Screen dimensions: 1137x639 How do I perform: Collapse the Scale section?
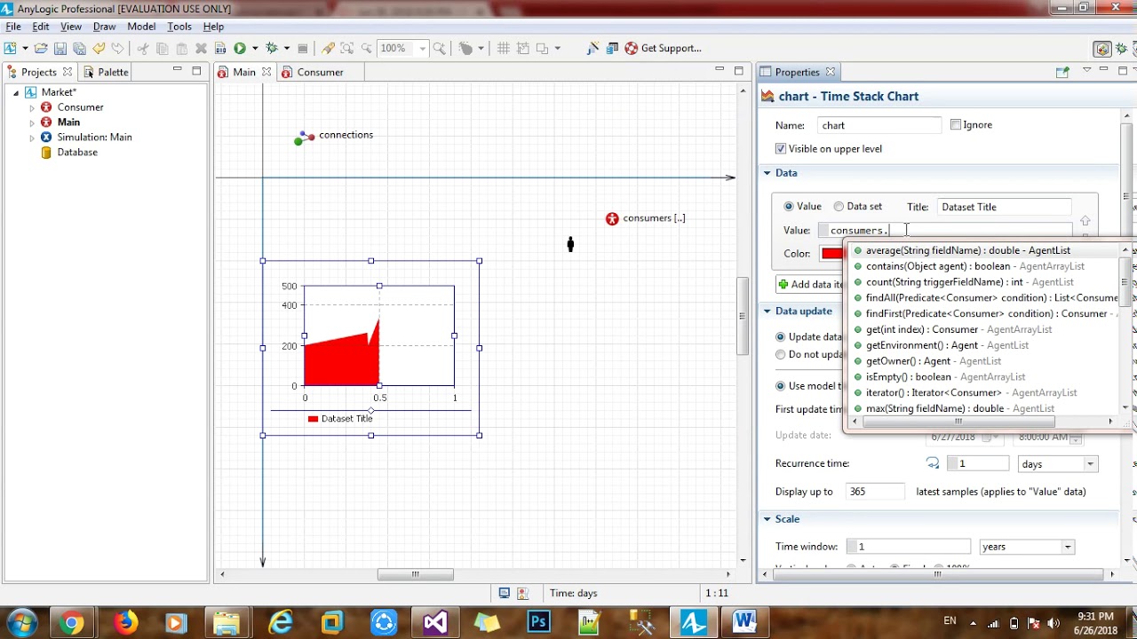tap(767, 519)
